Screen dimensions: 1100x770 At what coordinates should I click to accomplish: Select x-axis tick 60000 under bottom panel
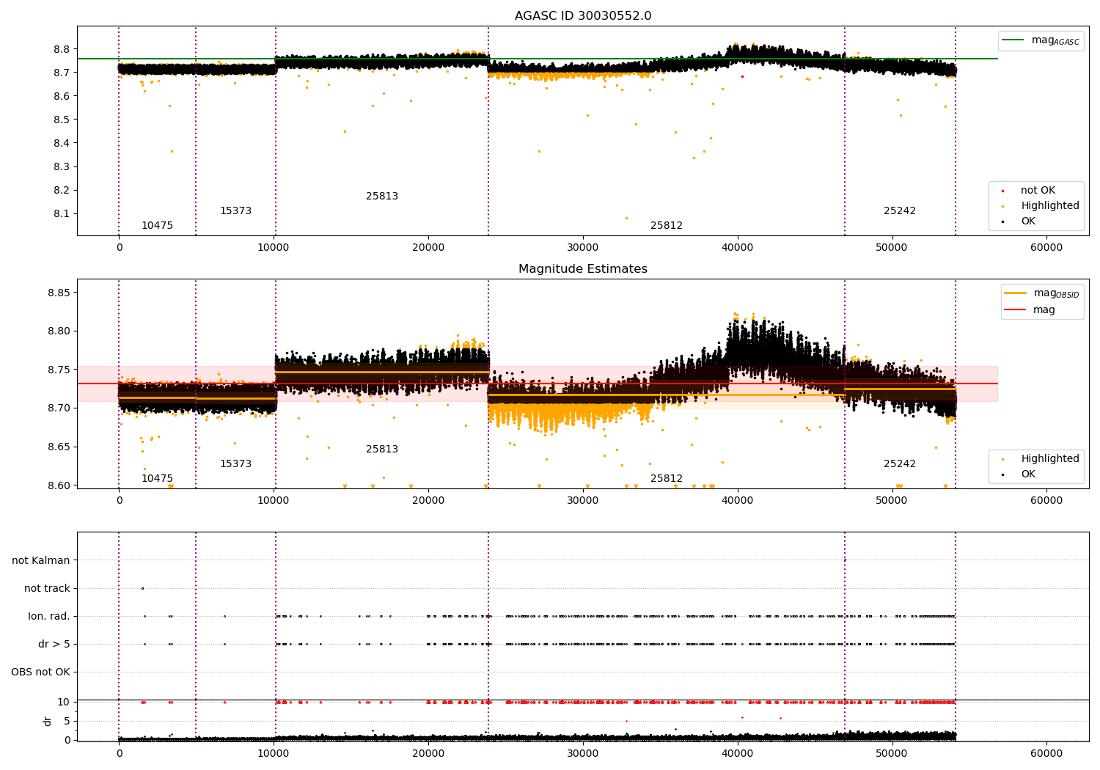[x=1046, y=753]
